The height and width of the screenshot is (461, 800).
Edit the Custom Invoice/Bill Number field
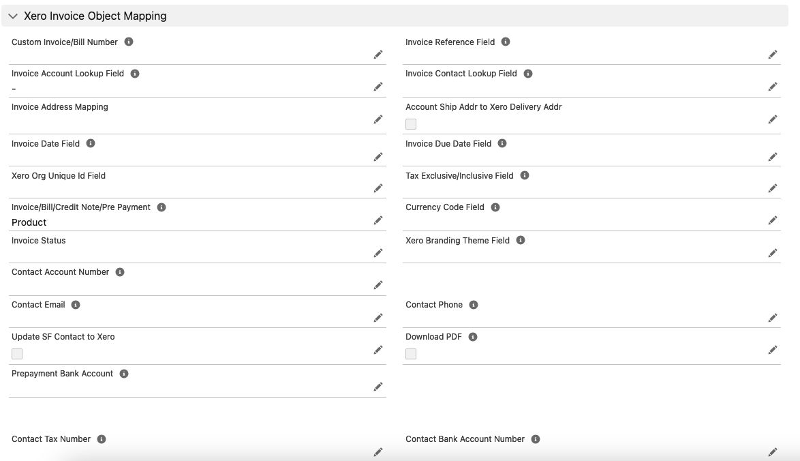coord(378,55)
